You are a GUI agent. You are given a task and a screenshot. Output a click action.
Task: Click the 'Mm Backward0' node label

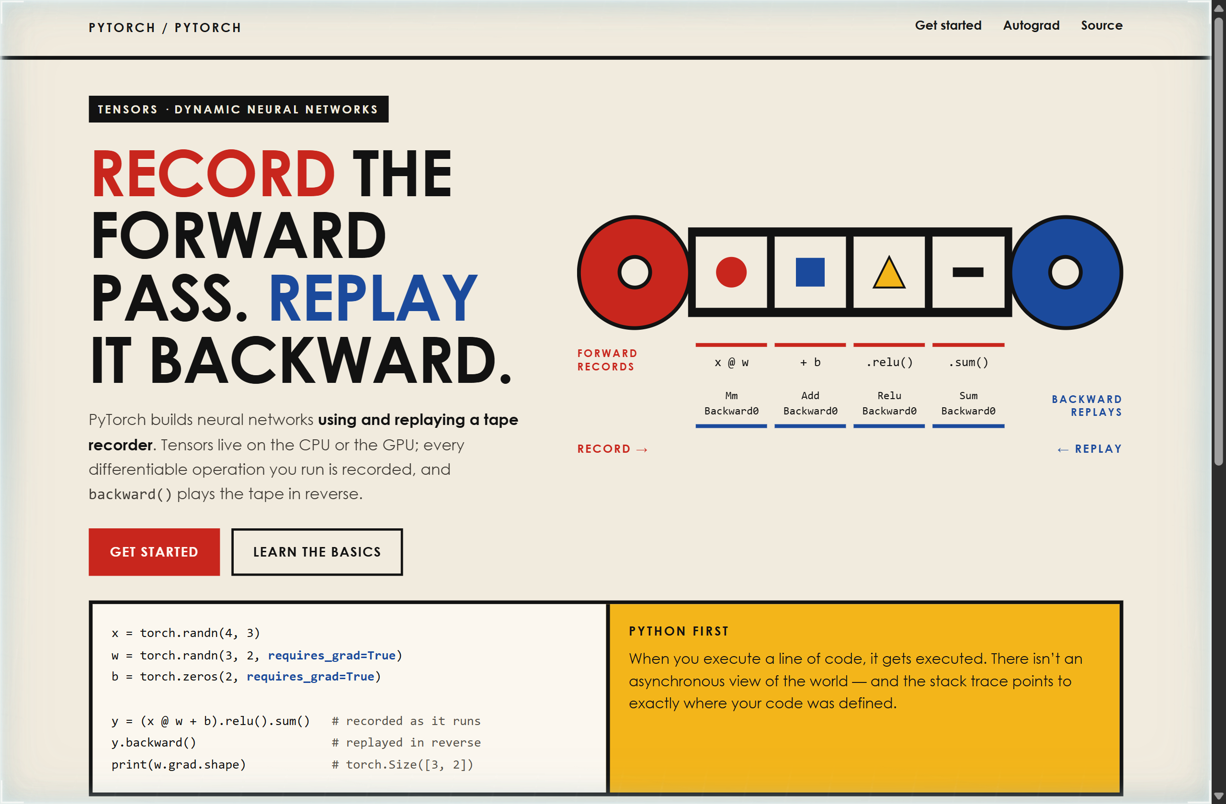click(x=731, y=403)
